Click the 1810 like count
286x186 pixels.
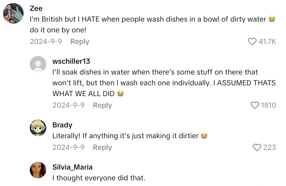coord(269,105)
